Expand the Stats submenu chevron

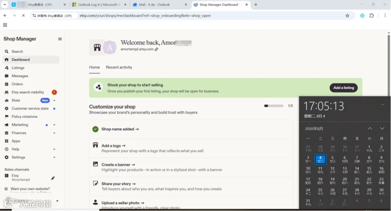[x=54, y=101]
